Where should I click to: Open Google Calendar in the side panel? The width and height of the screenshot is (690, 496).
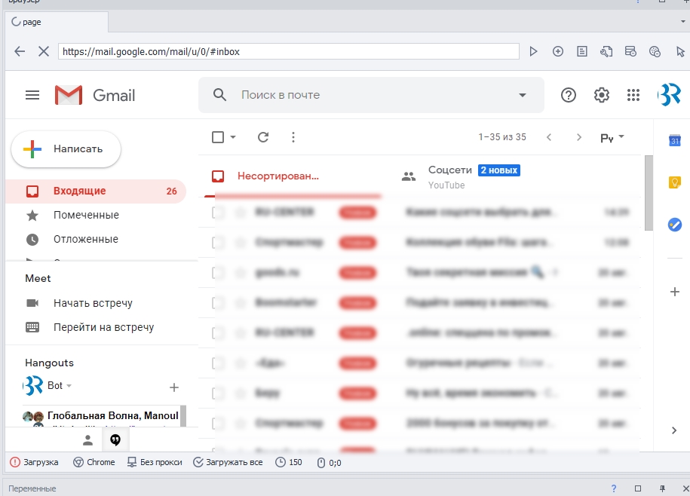pos(675,140)
